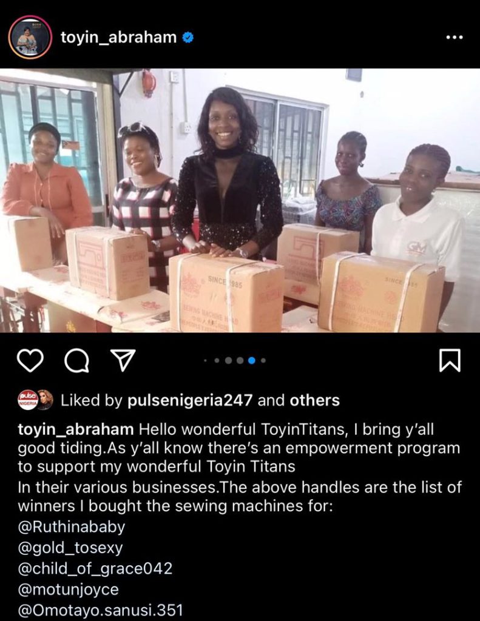Select the active blue carousel dot
The height and width of the screenshot is (621, 480).
251,360
